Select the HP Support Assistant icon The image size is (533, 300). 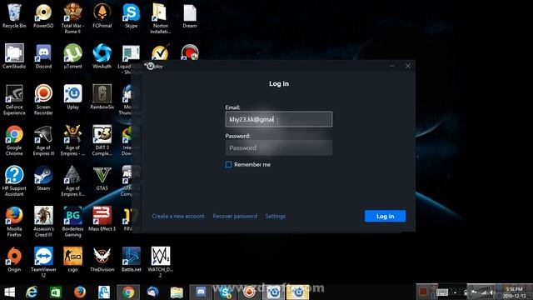click(x=14, y=181)
